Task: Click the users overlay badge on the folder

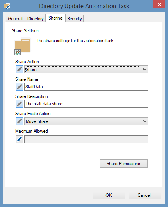Action: click(18, 52)
